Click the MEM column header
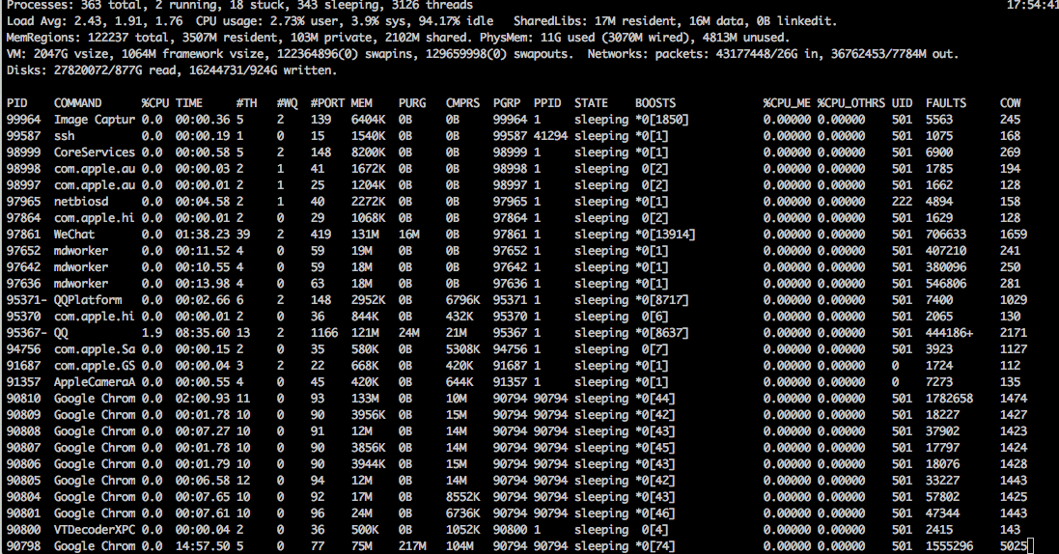Screen dimensions: 1059x554 point(361,102)
